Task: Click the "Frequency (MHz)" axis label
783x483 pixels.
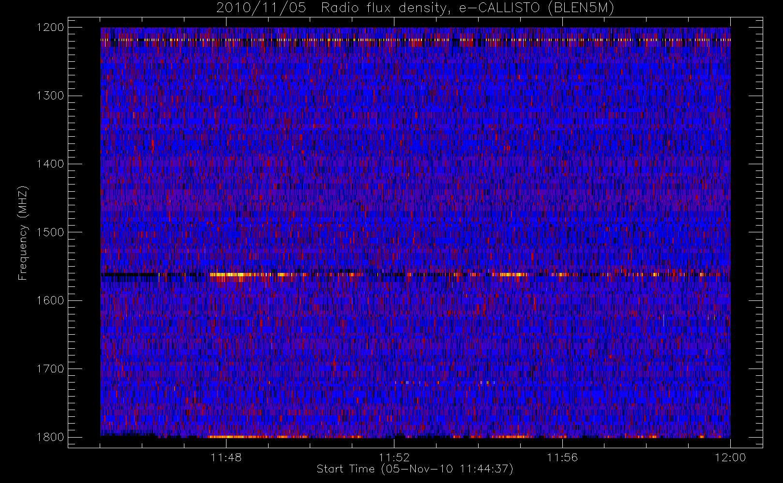Action: click(x=23, y=233)
